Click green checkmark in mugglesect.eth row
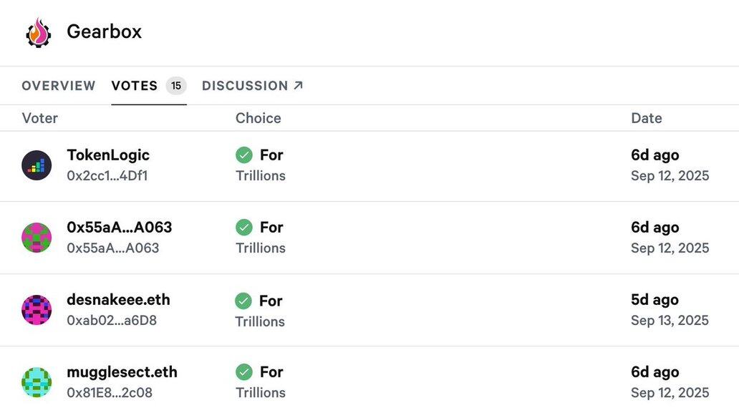 click(x=244, y=371)
